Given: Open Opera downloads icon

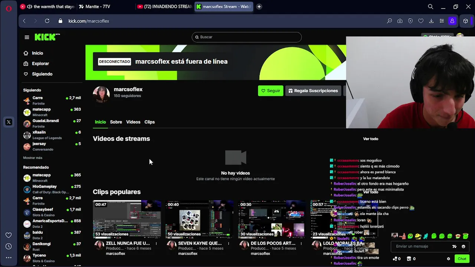Looking at the screenshot, I should point(431,21).
